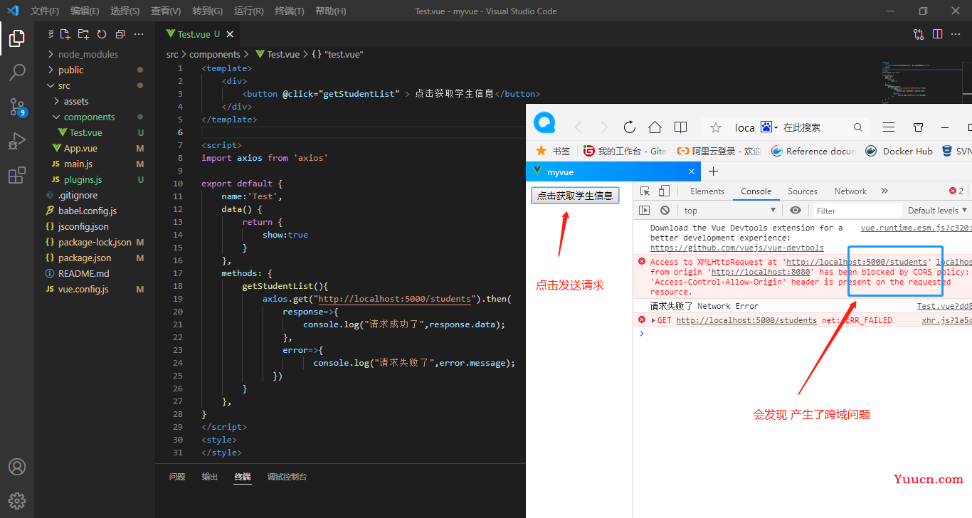Click the console Filter input field
This screenshot has height=518, width=972.
tap(857, 211)
